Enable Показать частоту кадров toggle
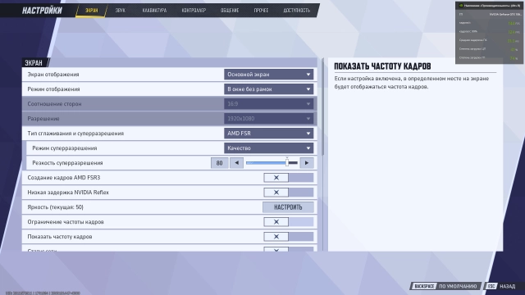Image resolution: width=525 pixels, height=295 pixels. click(289, 237)
